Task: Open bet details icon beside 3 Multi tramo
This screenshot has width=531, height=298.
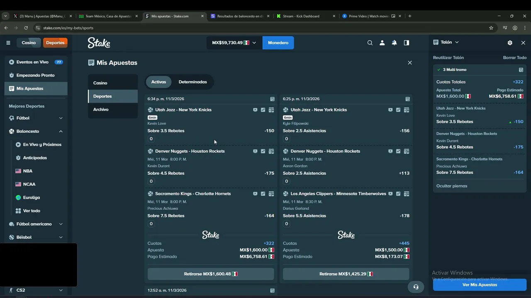Action: point(521,70)
